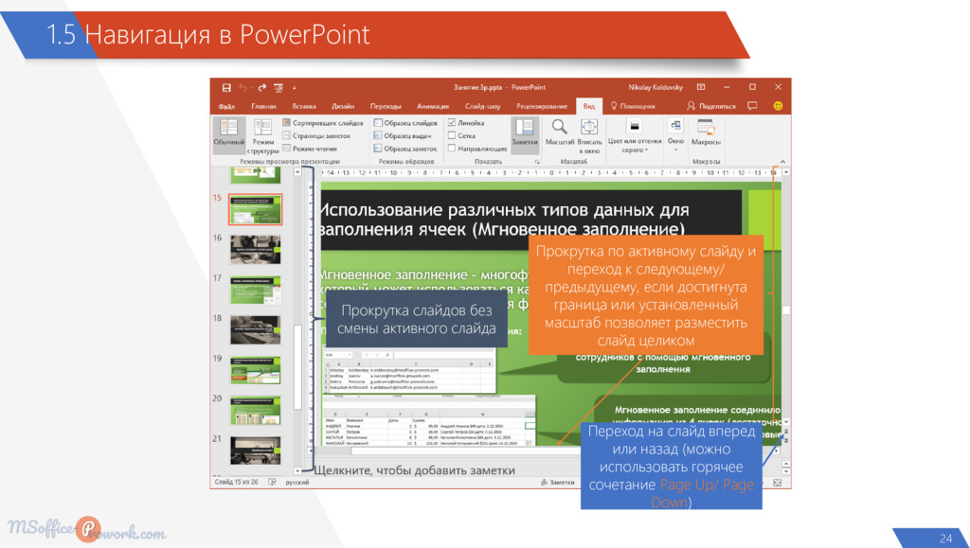The image size is (970, 548).
Task: Switch to the Переходы ribbon tab
Action: [386, 106]
